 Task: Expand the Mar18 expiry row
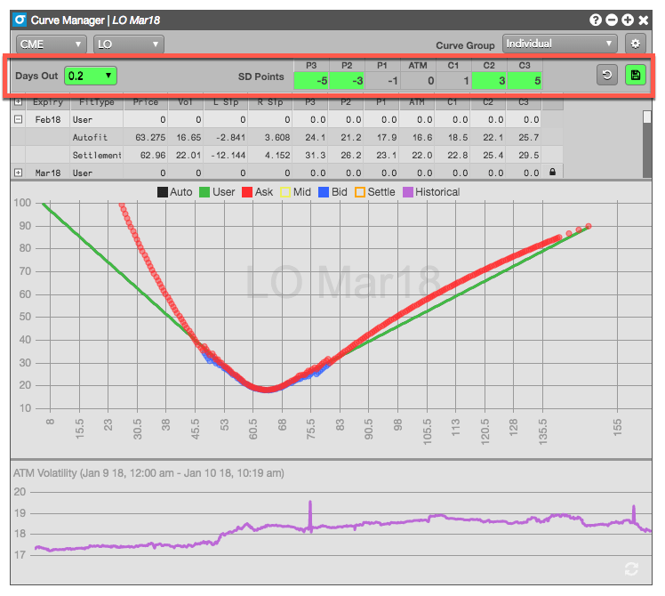(x=19, y=173)
